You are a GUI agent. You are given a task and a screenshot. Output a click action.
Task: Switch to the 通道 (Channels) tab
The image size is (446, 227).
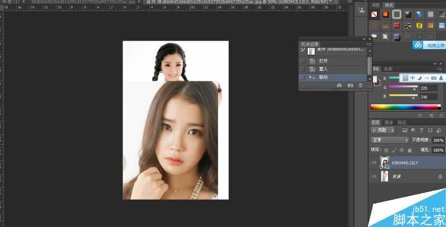point(389,122)
